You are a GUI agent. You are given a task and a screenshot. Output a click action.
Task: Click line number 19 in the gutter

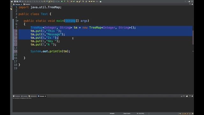point(16,68)
